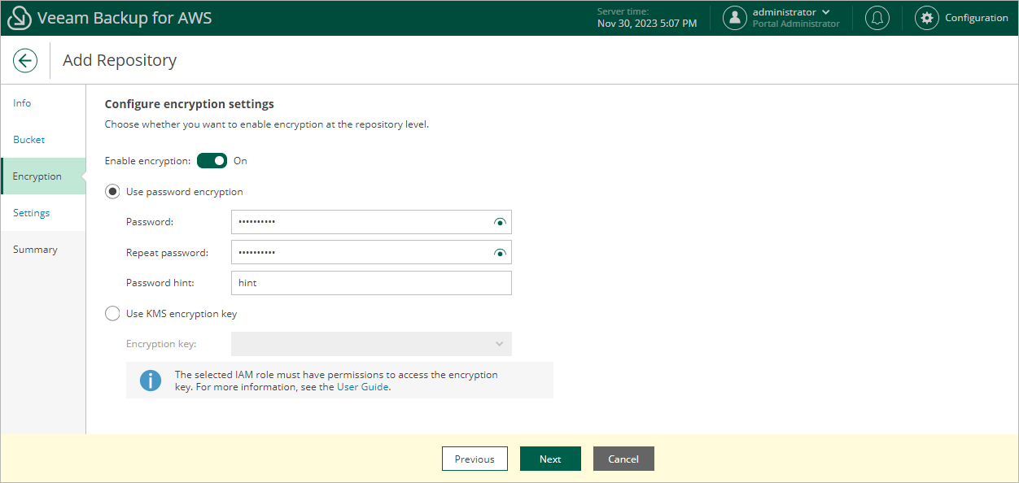Image resolution: width=1019 pixels, height=483 pixels.
Task: Click the back arrow beside Add Repository
Action: pyautogui.click(x=25, y=60)
